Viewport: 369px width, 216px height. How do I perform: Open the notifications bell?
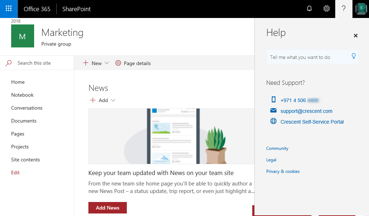pyautogui.click(x=309, y=9)
